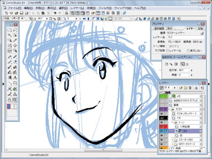Toggle eye icon of ラフ layer

point(162,131)
